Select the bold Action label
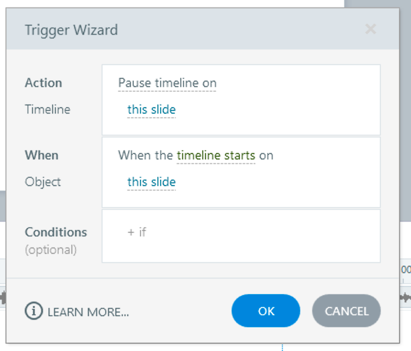Screen dimensions: 411x351 tap(43, 83)
